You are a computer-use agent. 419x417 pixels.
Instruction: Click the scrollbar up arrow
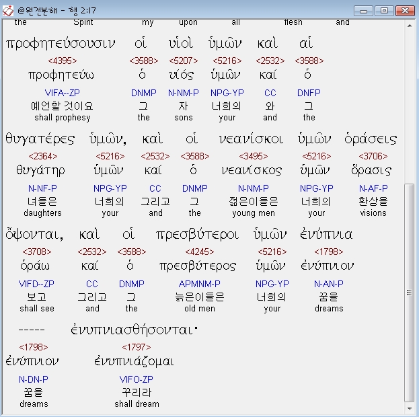coord(410,26)
